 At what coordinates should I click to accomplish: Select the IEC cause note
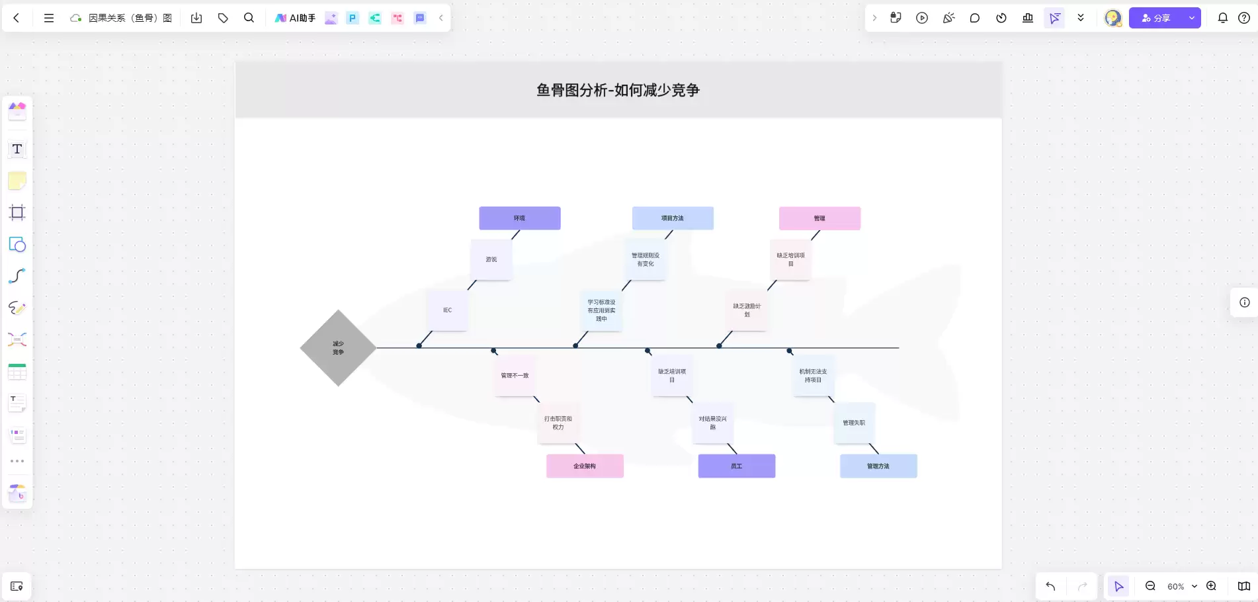(x=448, y=310)
